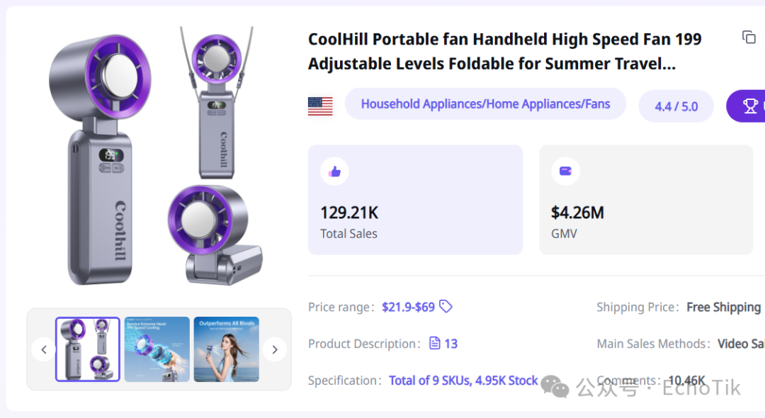The image size is (765, 418).
Task: Click the wallet GMV icon
Action: (x=565, y=171)
